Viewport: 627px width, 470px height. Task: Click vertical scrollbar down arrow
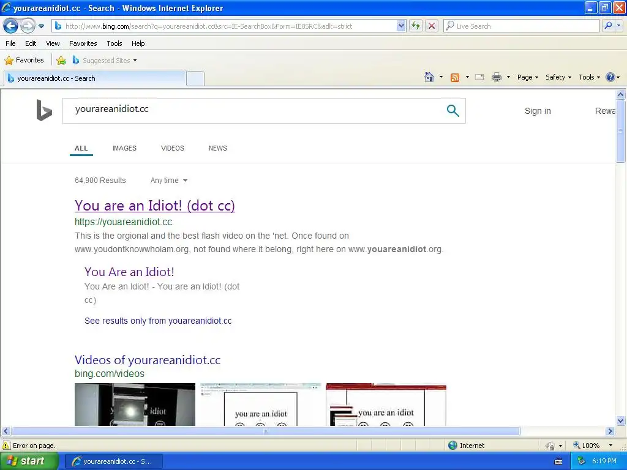pyautogui.click(x=620, y=421)
